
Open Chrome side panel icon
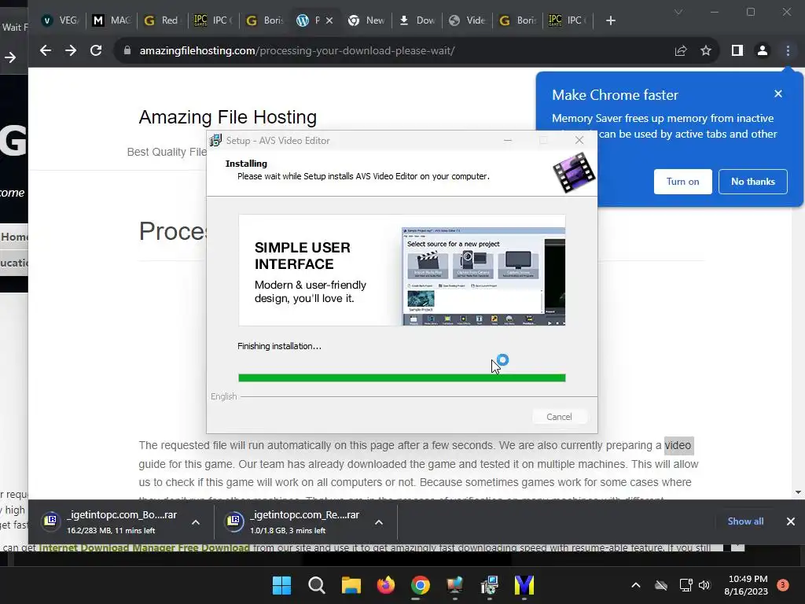tap(737, 50)
